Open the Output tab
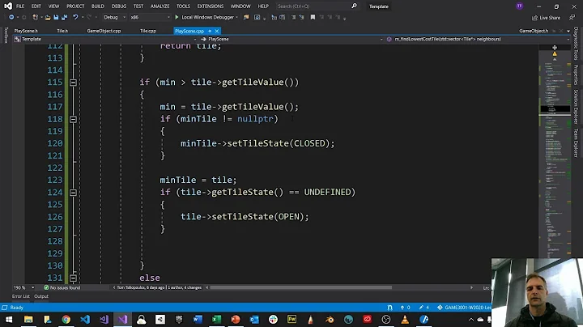The width and height of the screenshot is (583, 327). click(41, 296)
